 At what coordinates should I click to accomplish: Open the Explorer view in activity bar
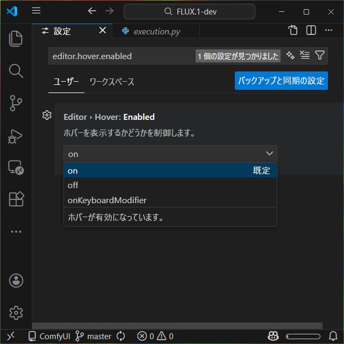[16, 39]
